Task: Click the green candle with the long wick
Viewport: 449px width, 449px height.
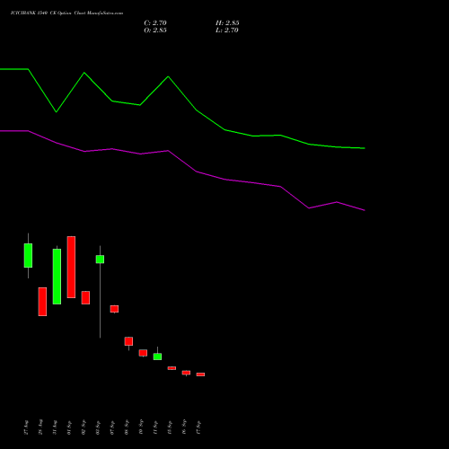Action: coord(100,260)
